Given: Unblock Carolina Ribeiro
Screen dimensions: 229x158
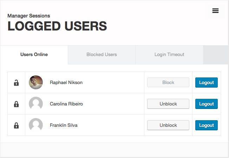Looking at the screenshot, I should click(168, 104).
